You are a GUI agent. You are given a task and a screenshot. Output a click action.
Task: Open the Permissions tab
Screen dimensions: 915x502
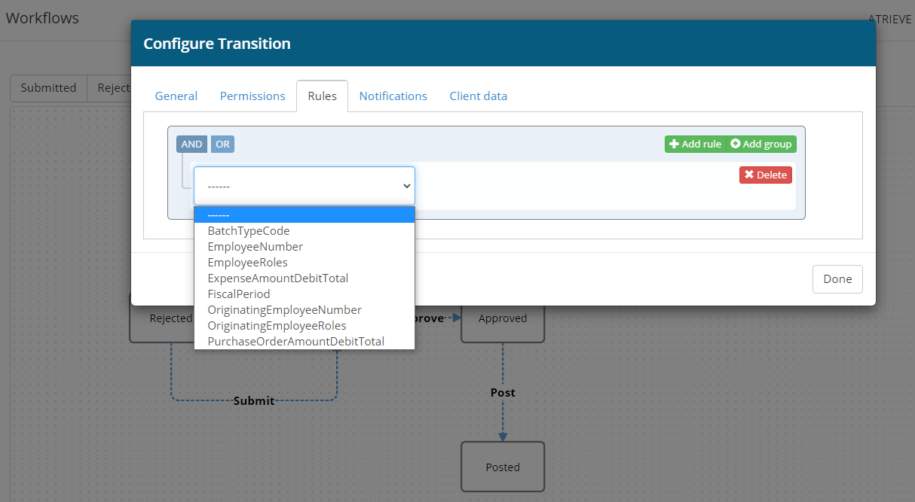252,96
